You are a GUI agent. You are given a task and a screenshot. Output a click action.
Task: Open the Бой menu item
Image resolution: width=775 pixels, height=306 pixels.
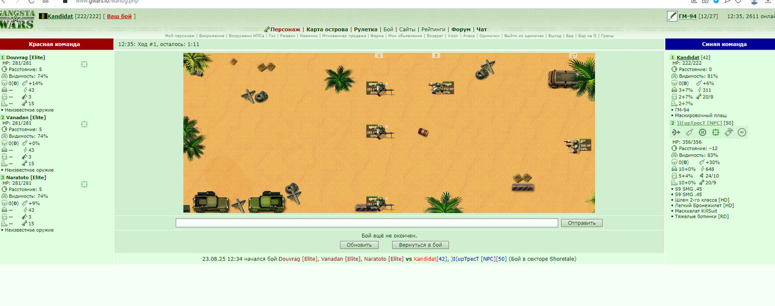[388, 29]
